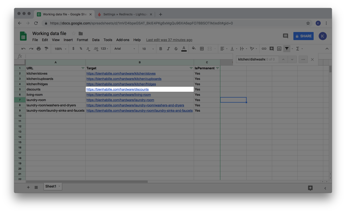The image size is (346, 213).
Task: Reload the browser page
Action: pyautogui.click(x=36, y=23)
